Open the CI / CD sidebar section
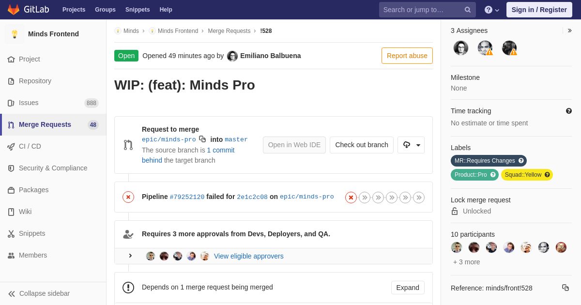 pos(53,146)
